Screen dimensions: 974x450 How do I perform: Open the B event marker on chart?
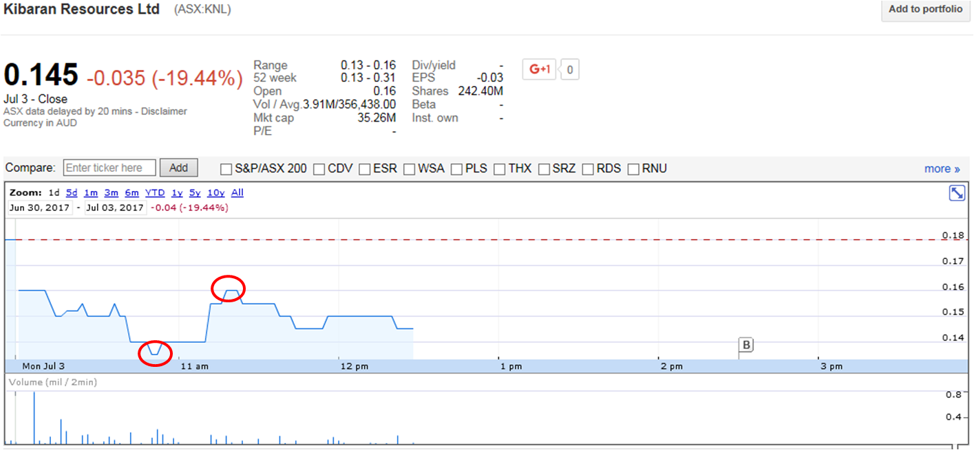tap(746, 345)
